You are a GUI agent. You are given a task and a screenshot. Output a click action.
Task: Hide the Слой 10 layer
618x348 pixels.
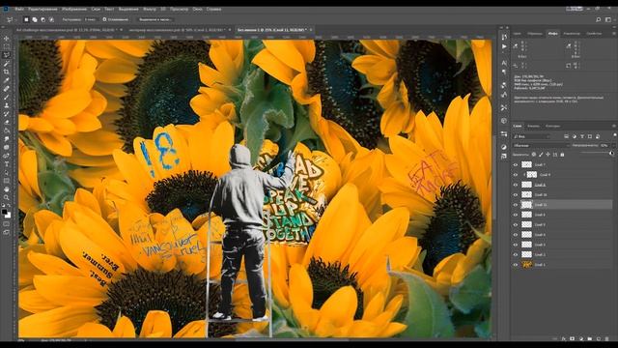(x=516, y=194)
